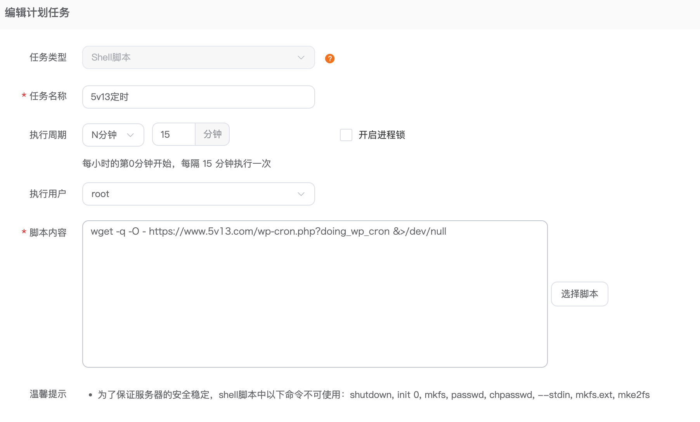
Task: Click the 执行周期 field label
Action: point(48,135)
